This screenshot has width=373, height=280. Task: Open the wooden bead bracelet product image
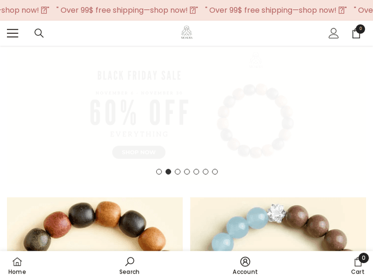(x=95, y=224)
